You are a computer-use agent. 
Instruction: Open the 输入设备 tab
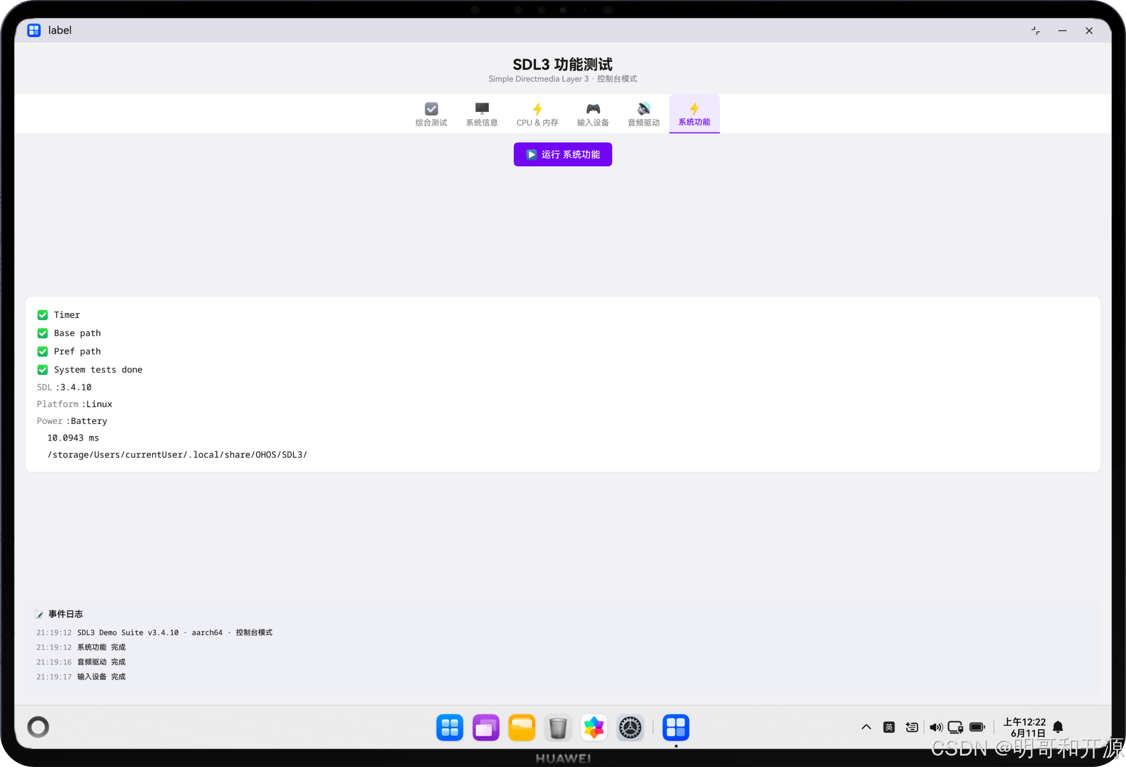pyautogui.click(x=592, y=114)
